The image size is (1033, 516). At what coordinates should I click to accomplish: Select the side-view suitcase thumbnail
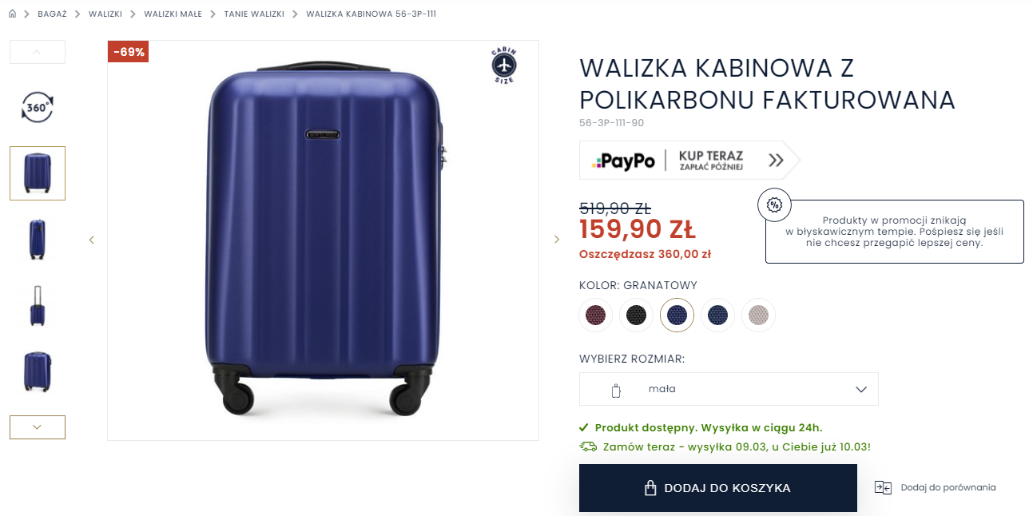pyautogui.click(x=37, y=240)
